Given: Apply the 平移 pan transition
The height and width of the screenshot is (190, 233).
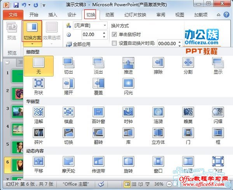Looking at the screenshot, I should click(x=38, y=165).
